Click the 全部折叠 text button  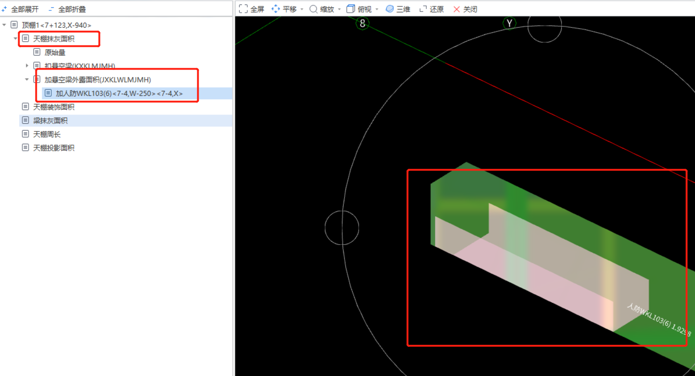point(72,9)
